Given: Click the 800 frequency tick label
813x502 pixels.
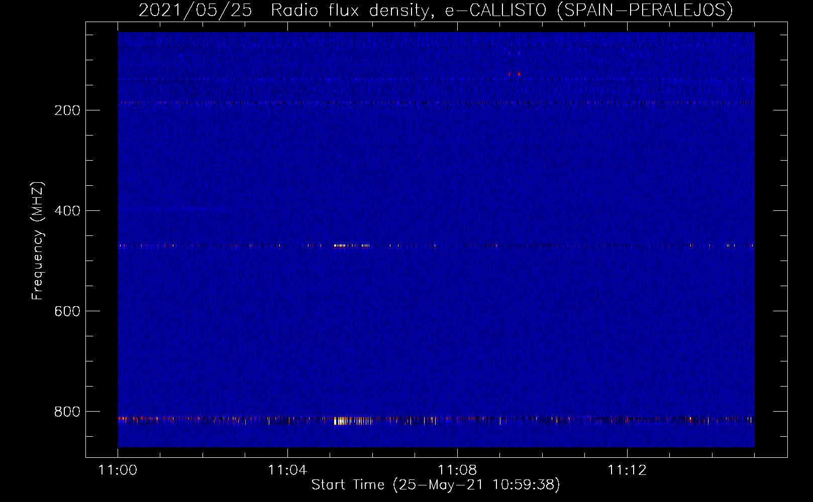Looking at the screenshot, I should [67, 412].
